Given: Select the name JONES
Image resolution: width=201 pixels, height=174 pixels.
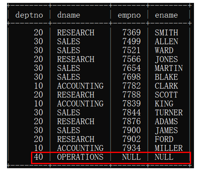Looking at the screenshot, I should click(166, 59).
